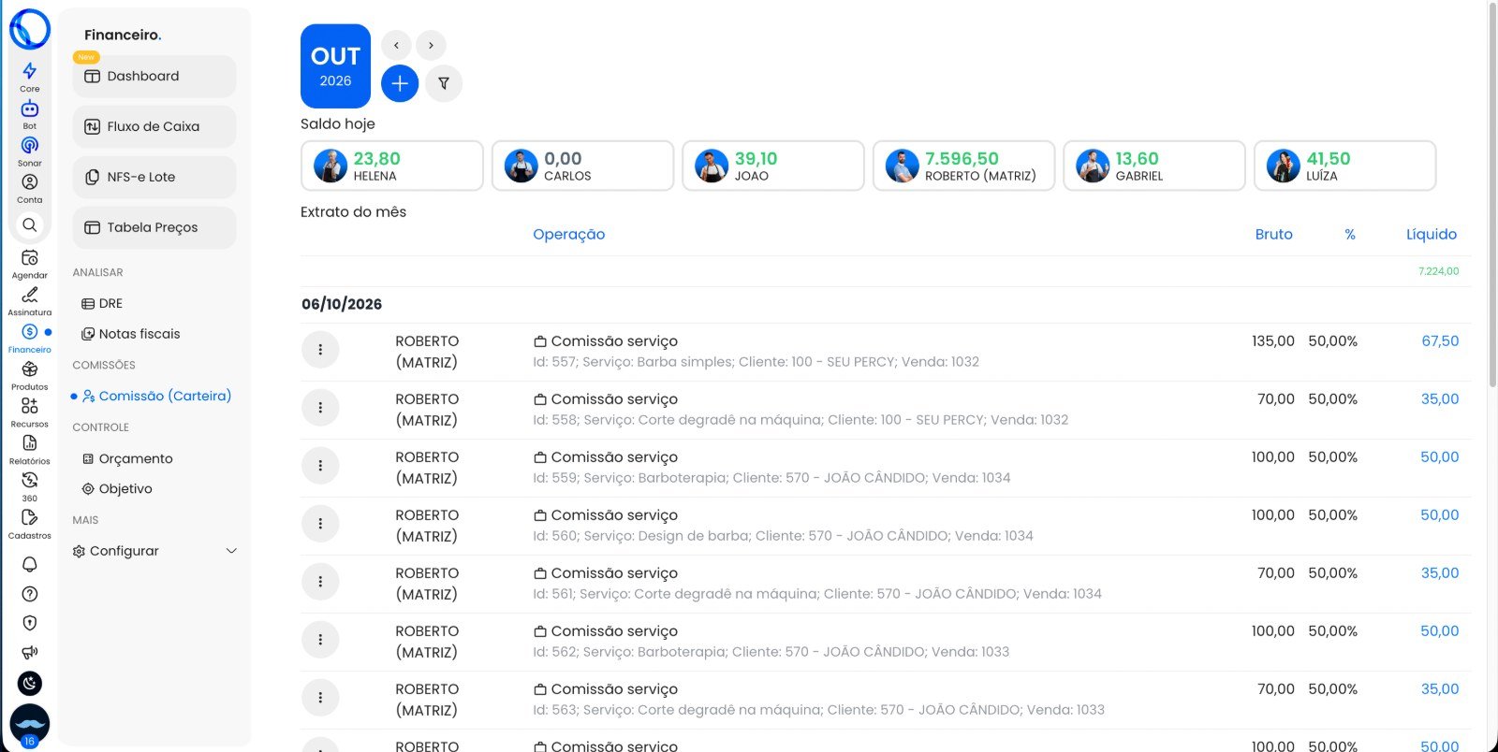This screenshot has width=1498, height=752.
Task: Open Fluxo de Caixa menu item
Action: coord(154,126)
